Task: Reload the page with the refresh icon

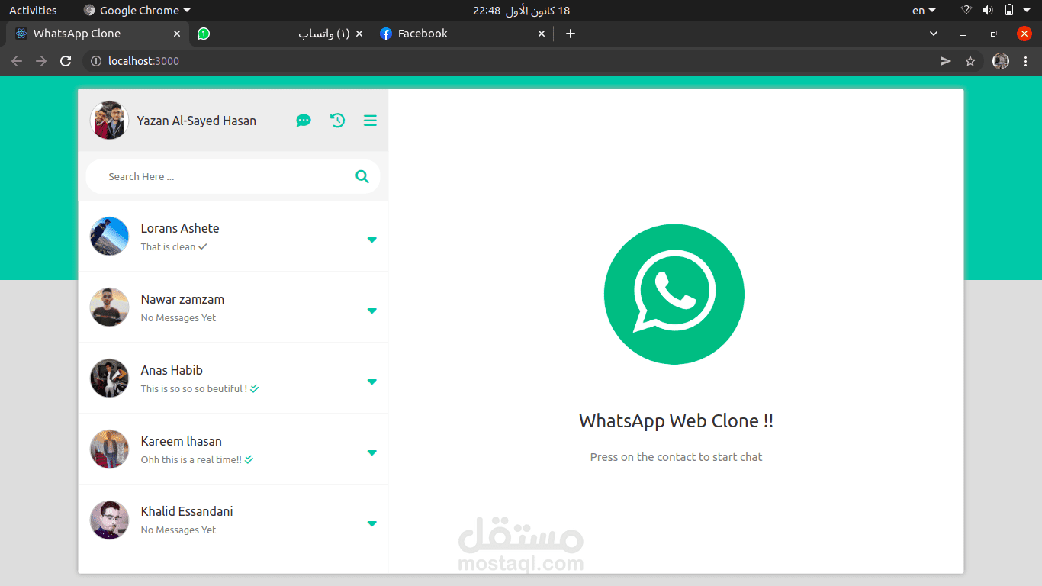Action: coord(66,60)
